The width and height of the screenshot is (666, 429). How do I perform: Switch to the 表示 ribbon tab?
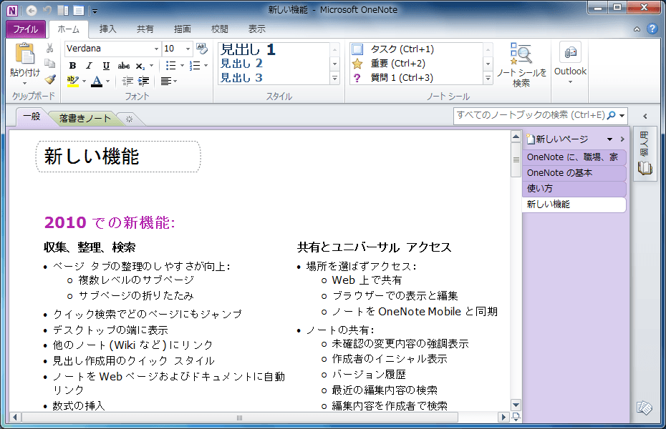tap(256, 29)
